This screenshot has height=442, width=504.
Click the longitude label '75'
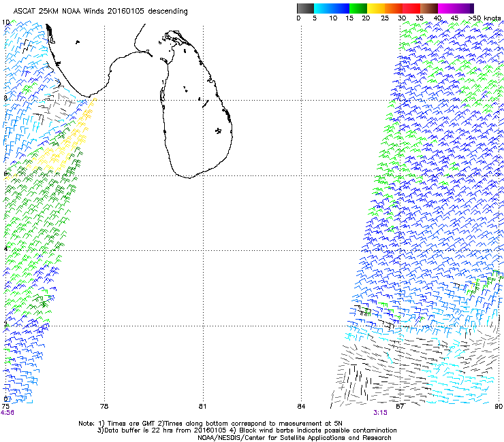pos(5,407)
